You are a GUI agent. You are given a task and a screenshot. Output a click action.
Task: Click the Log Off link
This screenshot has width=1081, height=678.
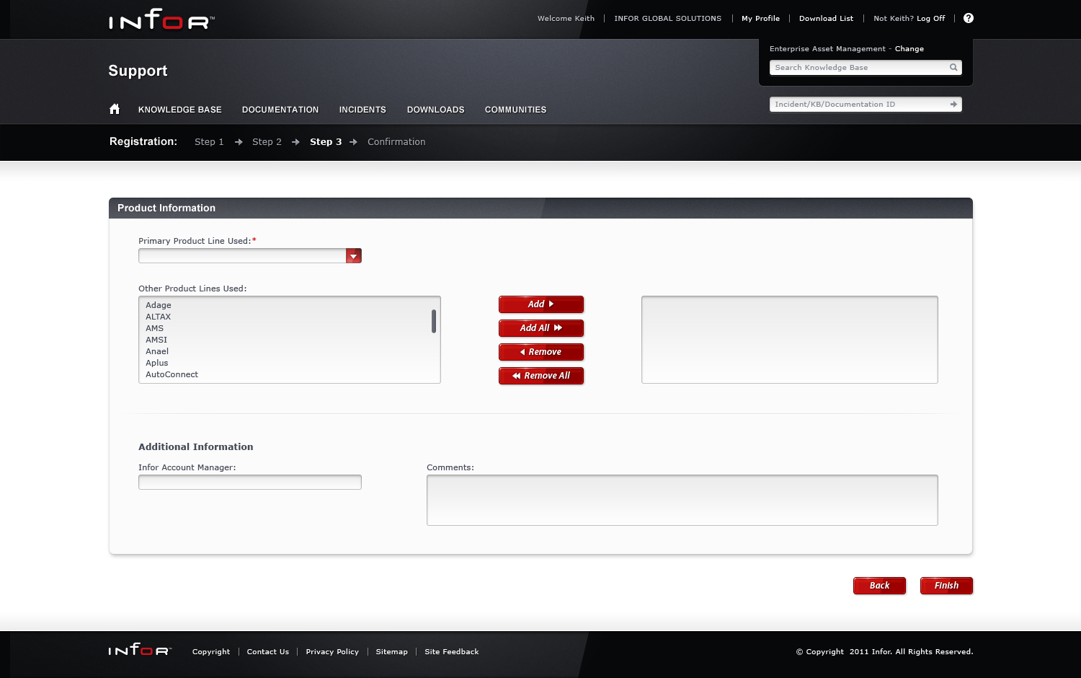[x=931, y=19]
